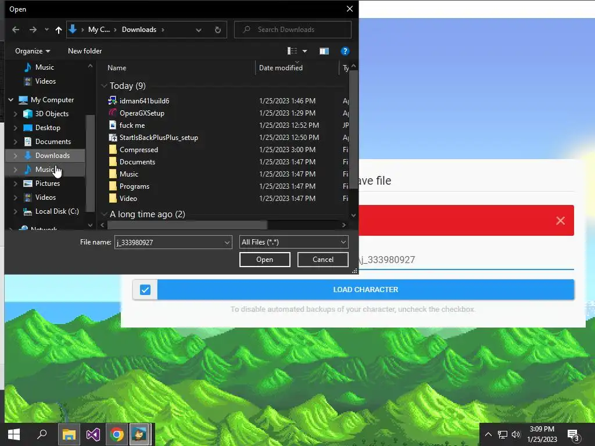
Task: Collapse the My Computer tree node
Action: (11, 100)
